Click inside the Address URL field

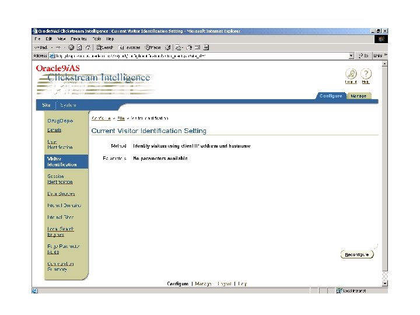click(201, 56)
